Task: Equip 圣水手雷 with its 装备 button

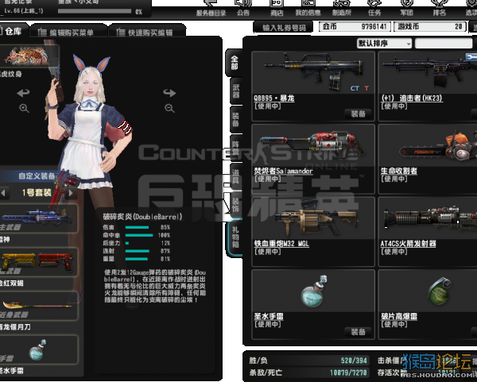Action: [x=358, y=332]
